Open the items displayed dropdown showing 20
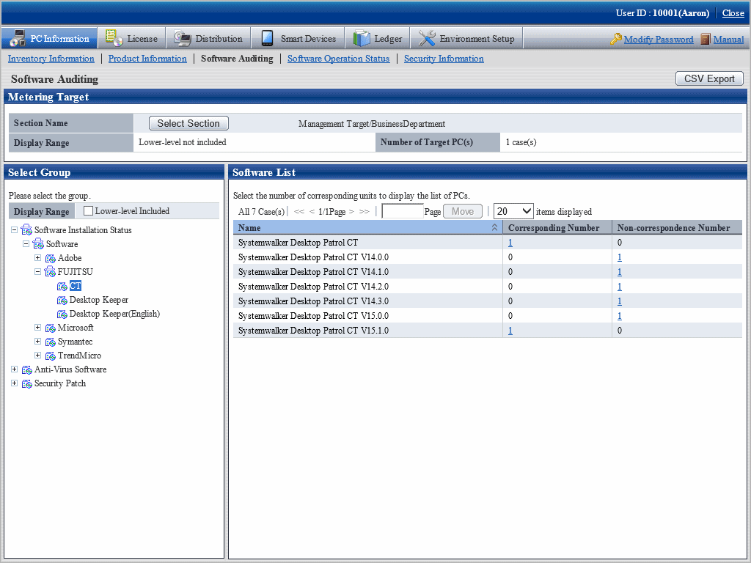 coord(513,211)
